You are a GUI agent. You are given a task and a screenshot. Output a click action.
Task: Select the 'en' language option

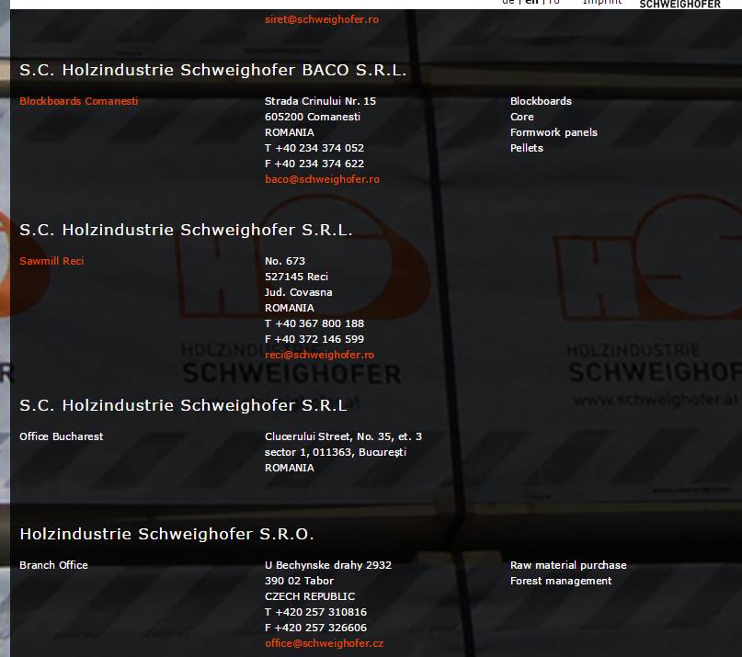[x=532, y=3]
